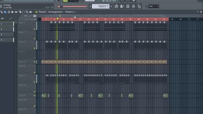Select the Track 11 header label
This screenshot has width=203, height=114.
tap(22, 109)
